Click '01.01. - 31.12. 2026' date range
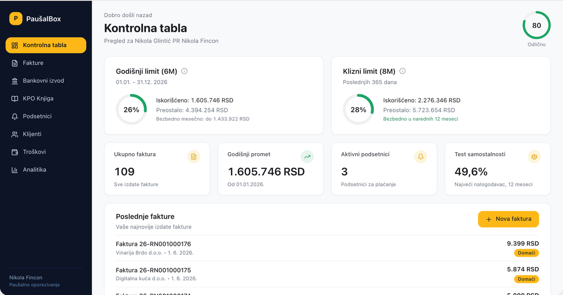 (142, 82)
